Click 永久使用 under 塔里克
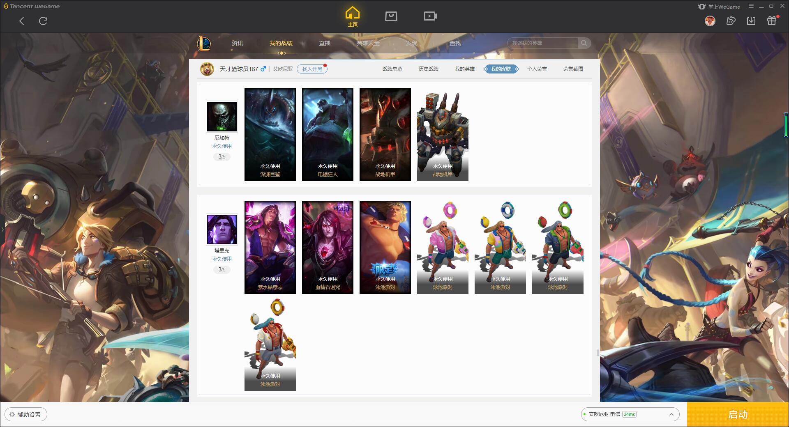Screen dimensions: 789x427 click(x=222, y=259)
